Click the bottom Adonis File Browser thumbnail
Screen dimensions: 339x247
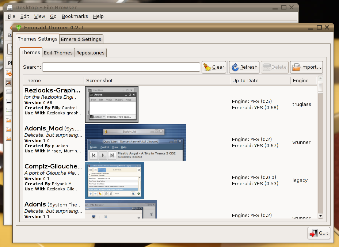pyautogui.click(x=121, y=209)
